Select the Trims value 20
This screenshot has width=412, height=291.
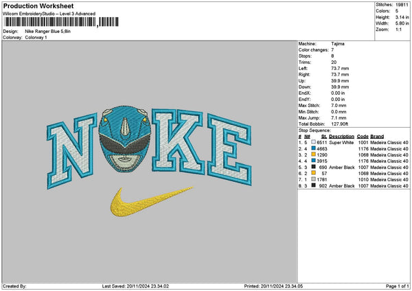[334, 62]
